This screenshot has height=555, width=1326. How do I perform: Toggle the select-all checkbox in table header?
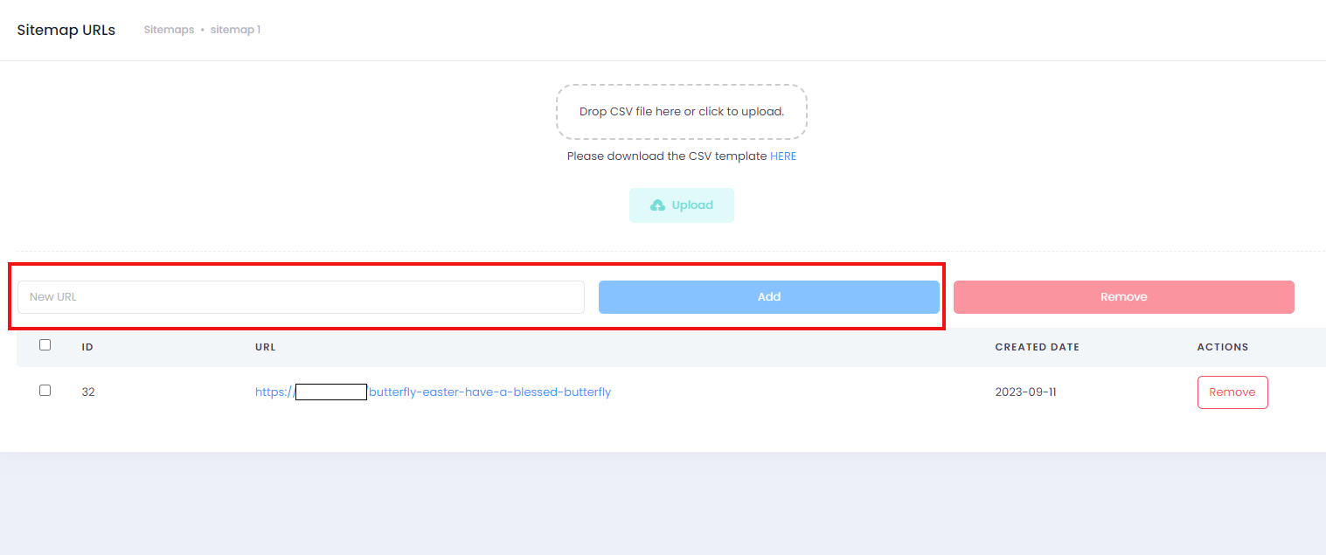pos(45,345)
